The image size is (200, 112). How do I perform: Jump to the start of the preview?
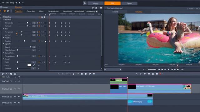159,69
